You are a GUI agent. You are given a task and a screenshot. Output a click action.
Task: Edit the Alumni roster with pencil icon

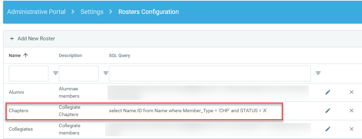(328, 92)
